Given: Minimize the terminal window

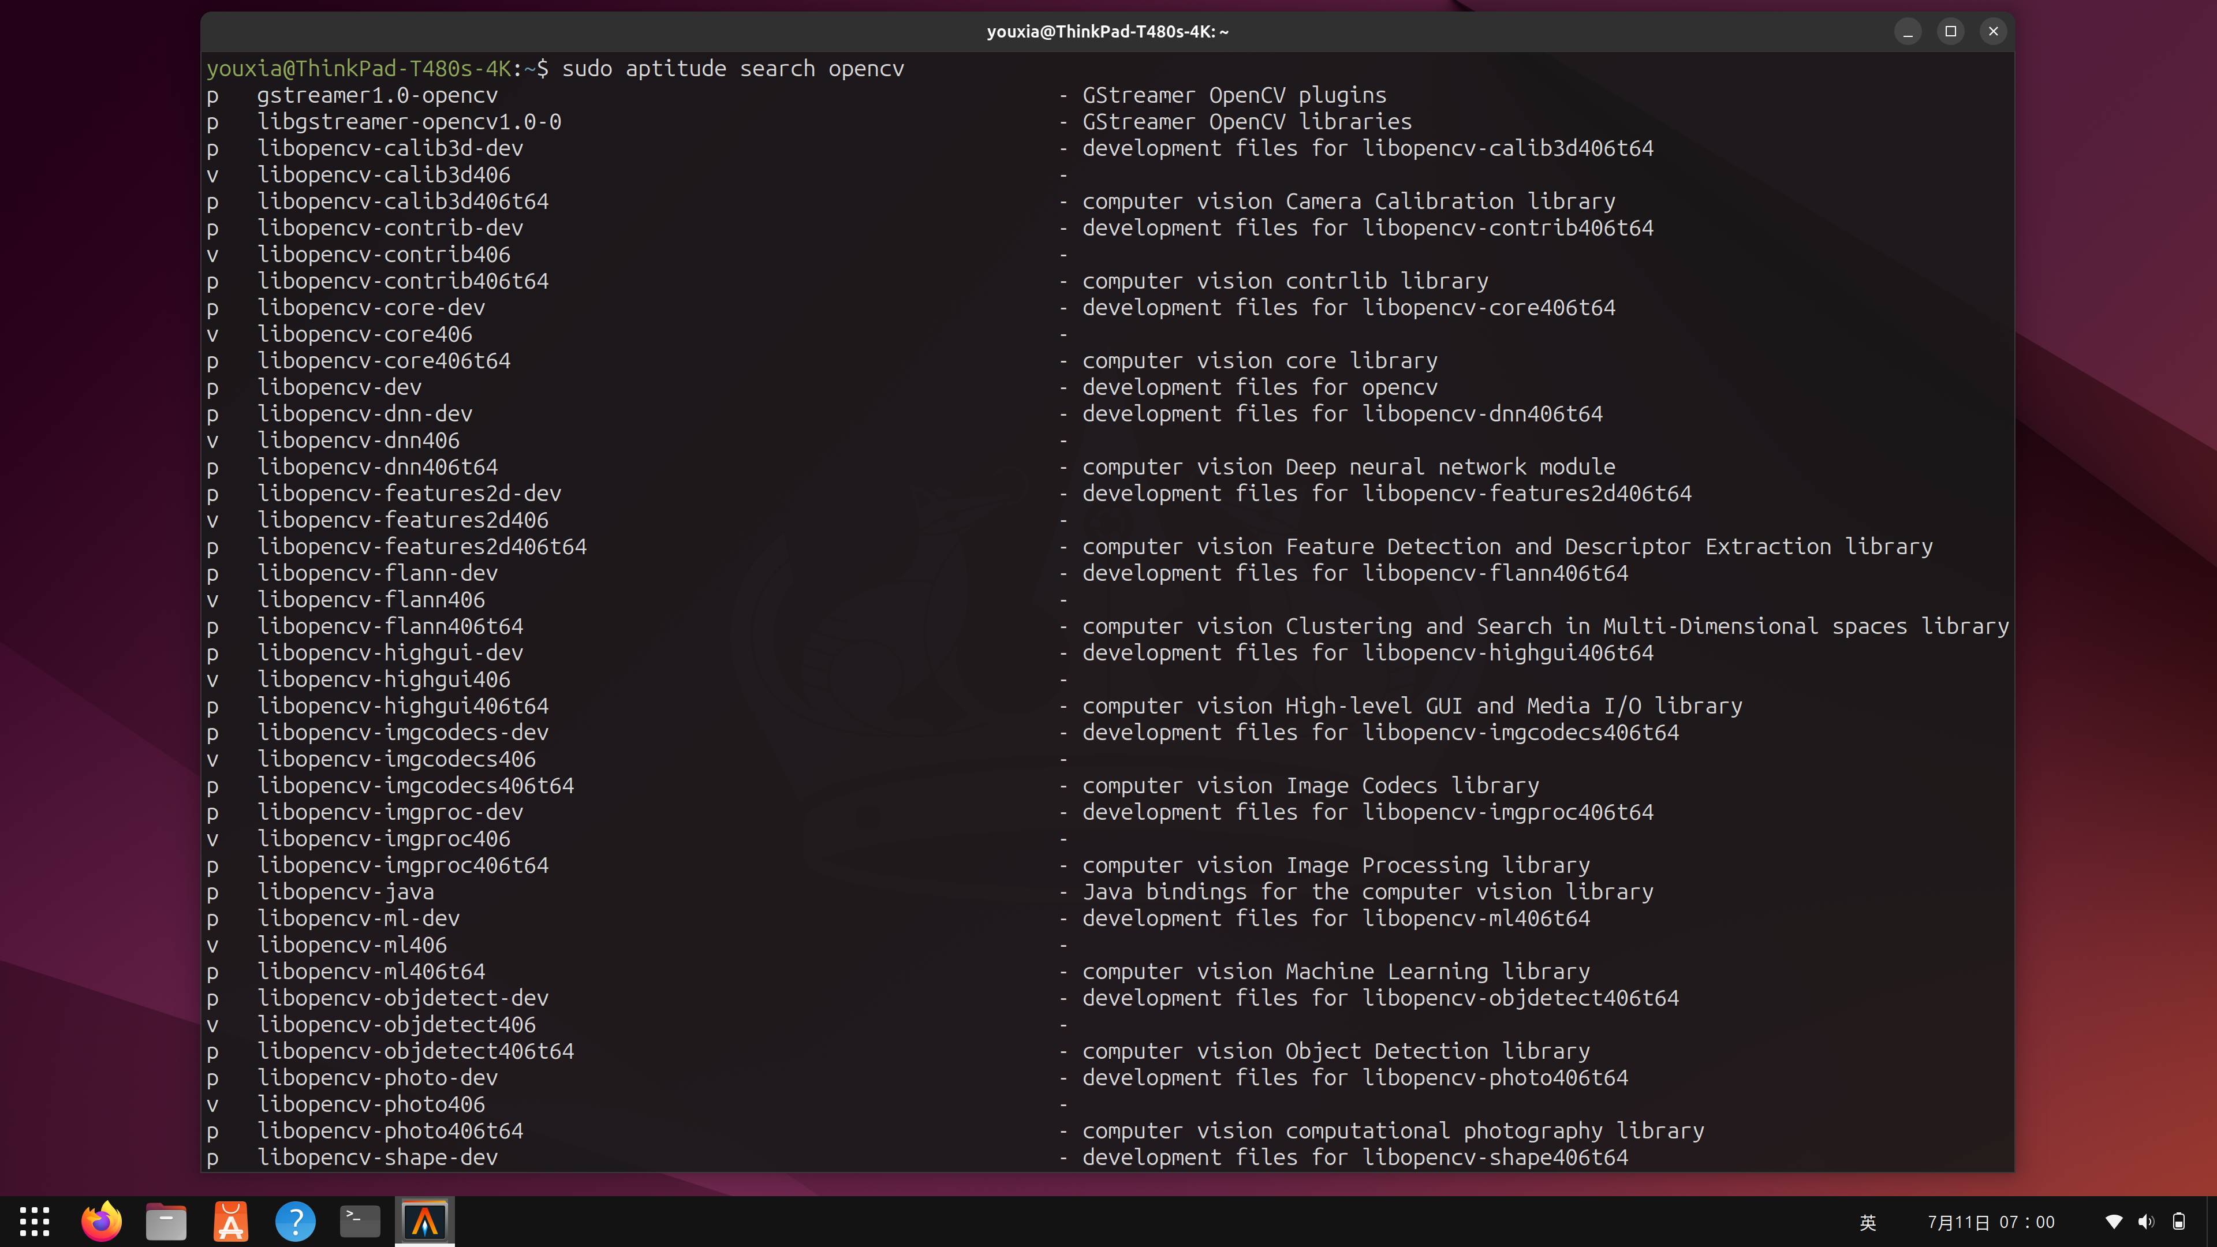Looking at the screenshot, I should [1908, 32].
